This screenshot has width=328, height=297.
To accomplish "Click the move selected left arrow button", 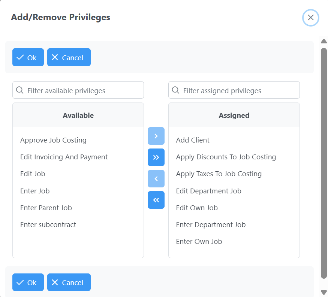I will 156,178.
